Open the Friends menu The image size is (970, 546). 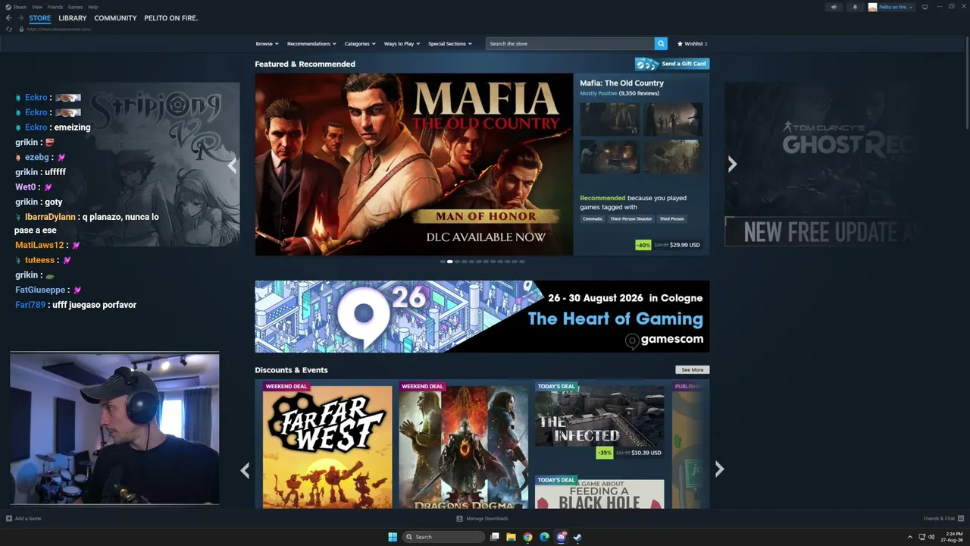coord(55,7)
